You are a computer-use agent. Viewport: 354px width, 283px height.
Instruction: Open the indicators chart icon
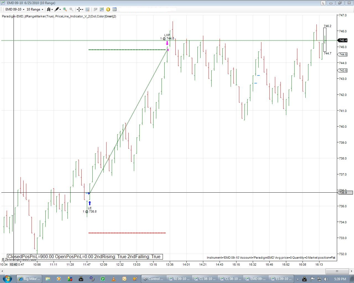pyautogui.click(x=102, y=9)
